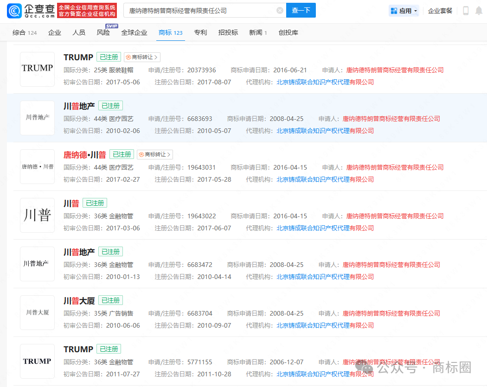Screen dimensions: 487x387
Task: Open the 应用 apps dropdown
Action: [404, 11]
